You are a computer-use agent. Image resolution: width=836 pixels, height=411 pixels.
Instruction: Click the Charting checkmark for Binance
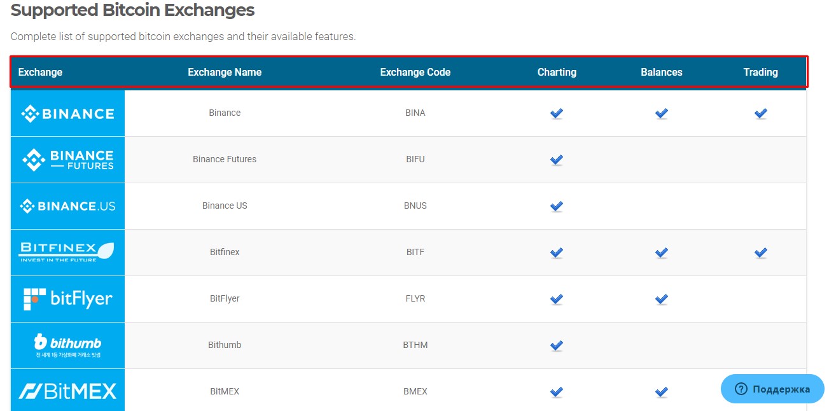click(x=557, y=113)
